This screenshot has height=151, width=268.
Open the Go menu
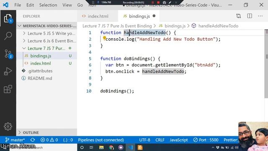[80, 5]
